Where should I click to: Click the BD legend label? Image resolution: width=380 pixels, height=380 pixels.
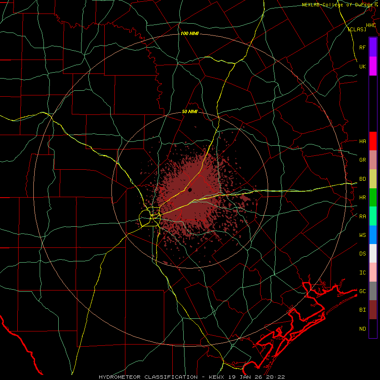(x=362, y=179)
